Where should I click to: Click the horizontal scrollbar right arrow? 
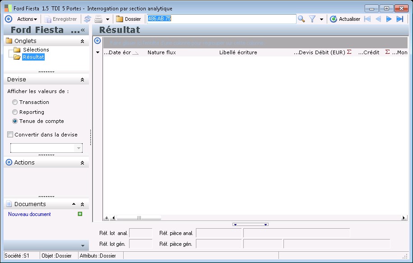point(404,218)
